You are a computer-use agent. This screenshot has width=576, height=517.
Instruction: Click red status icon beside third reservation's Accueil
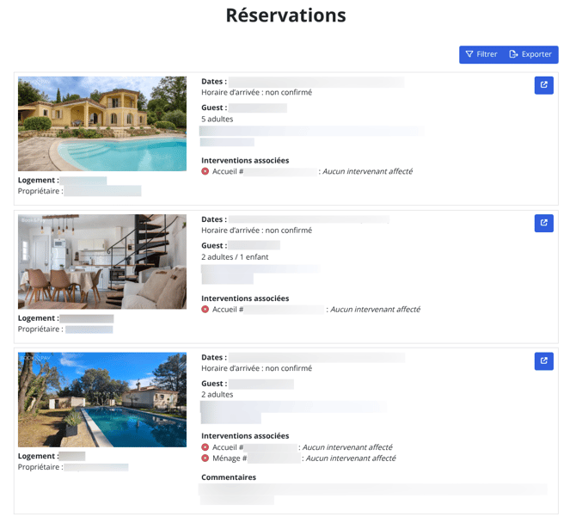205,447
